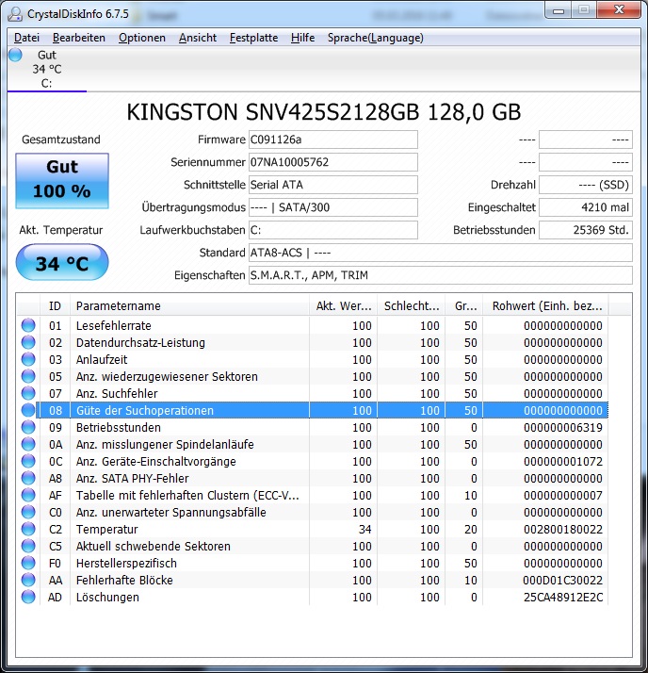Click the Gut 100 % health status button

(x=62, y=181)
